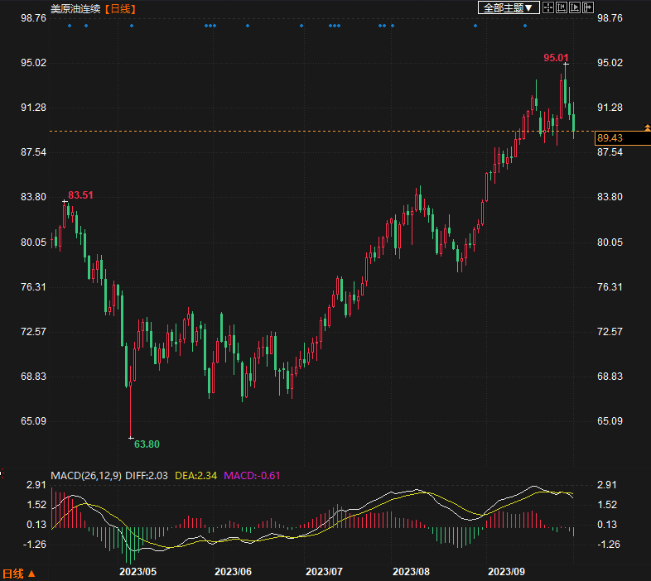Click the second top-right chart toolbar icon
651x581 pixels.
pos(561,7)
